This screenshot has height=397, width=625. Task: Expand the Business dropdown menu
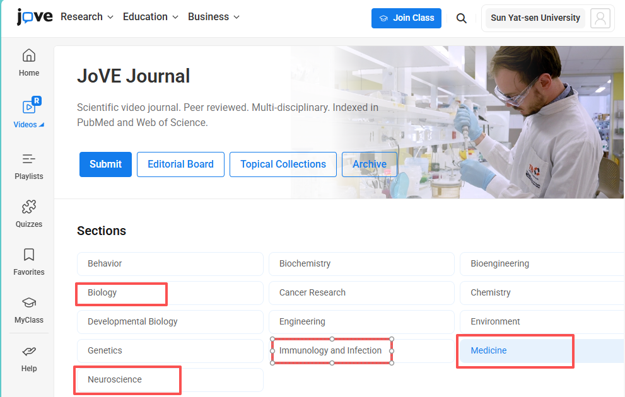(214, 17)
